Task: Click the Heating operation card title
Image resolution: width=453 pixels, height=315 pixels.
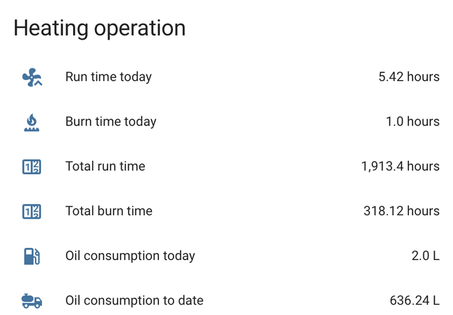Action: [x=100, y=28]
